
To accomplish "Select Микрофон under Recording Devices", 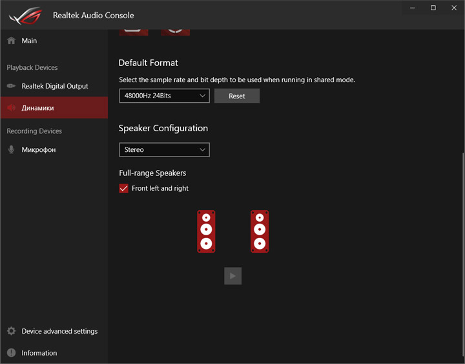I will click(x=38, y=149).
